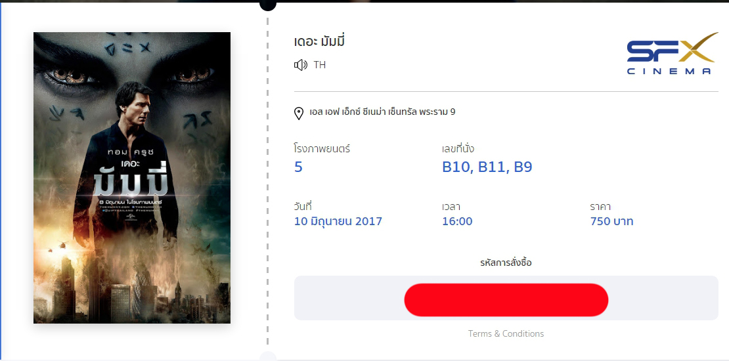This screenshot has height=361, width=729.
Task: Open the Terms & Conditions link
Action: tap(506, 333)
